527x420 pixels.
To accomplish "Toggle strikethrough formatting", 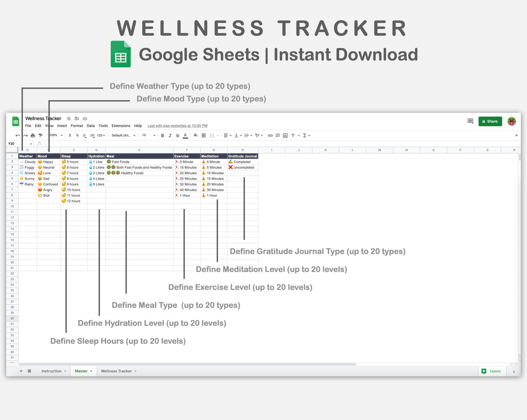I will point(177,135).
